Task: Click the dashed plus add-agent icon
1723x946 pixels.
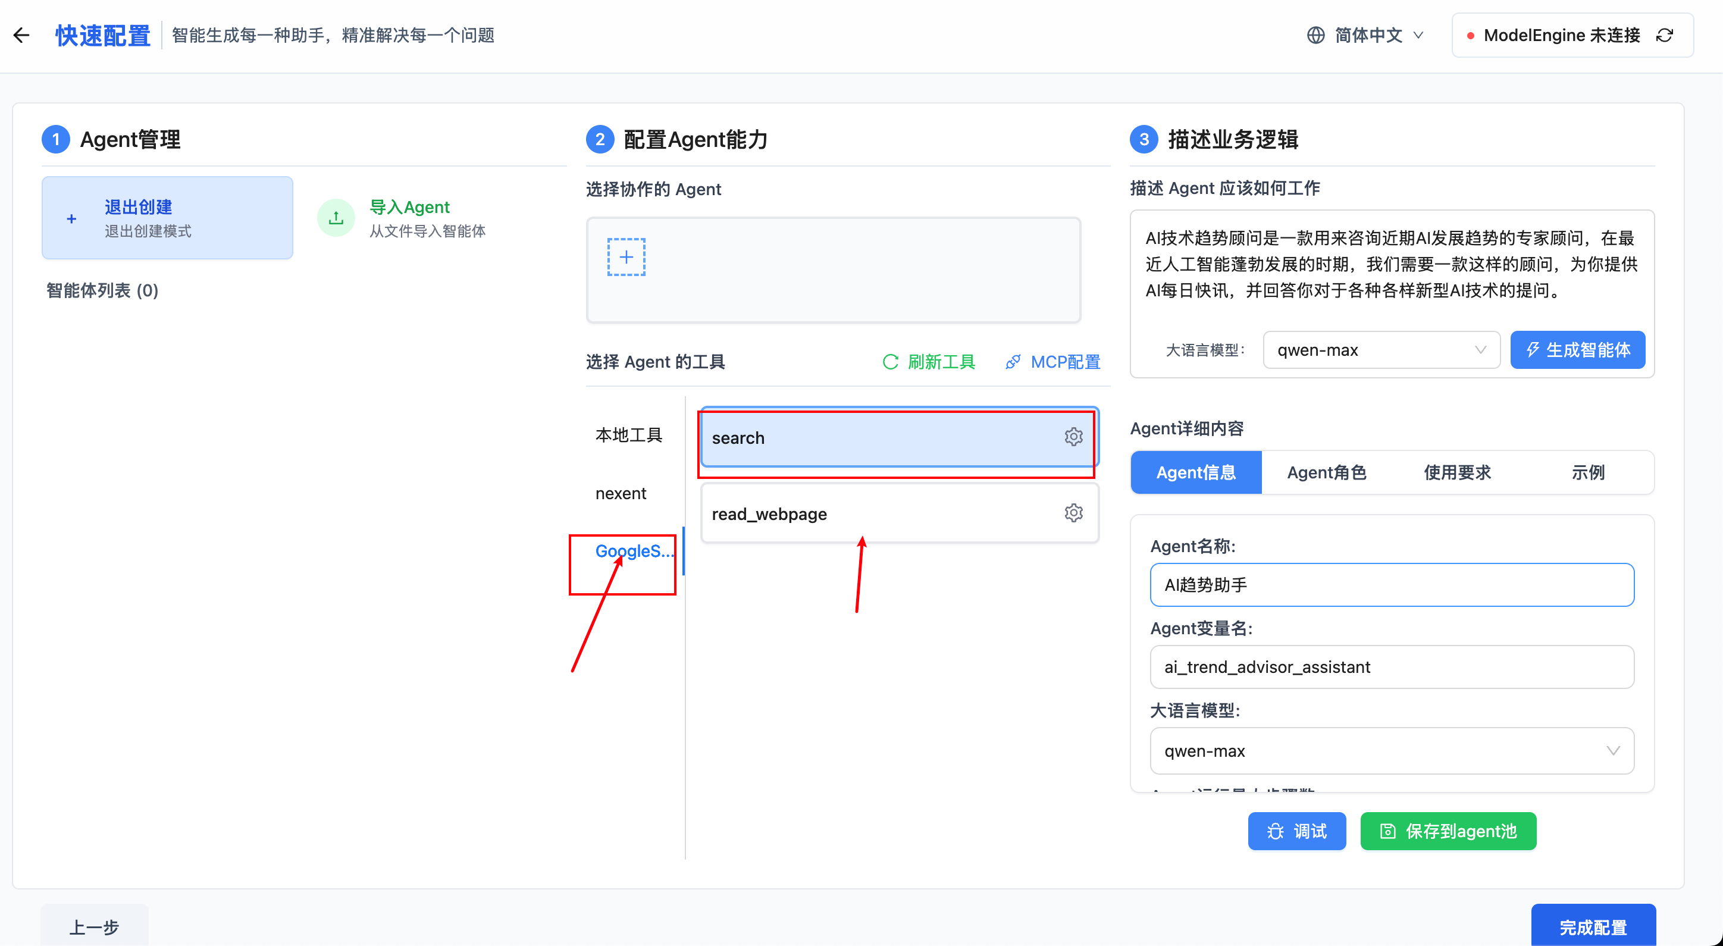Action: click(x=626, y=257)
